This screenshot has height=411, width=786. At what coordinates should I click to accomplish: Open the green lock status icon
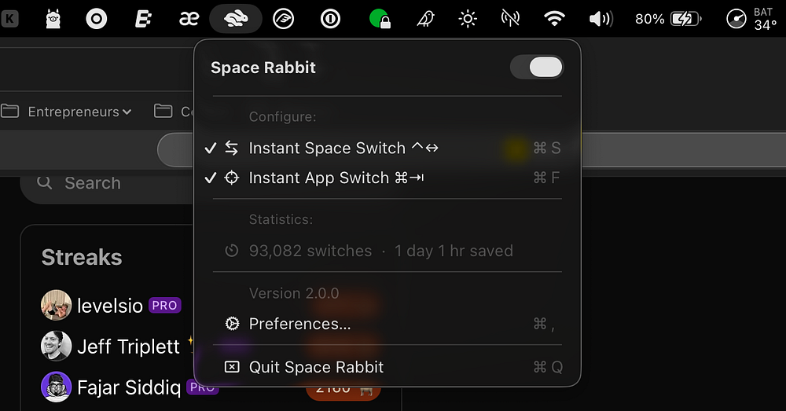click(x=380, y=19)
